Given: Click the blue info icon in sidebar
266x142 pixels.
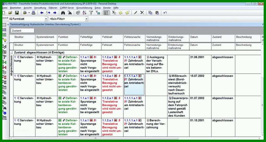Looking at the screenshot, I should 5,113.
